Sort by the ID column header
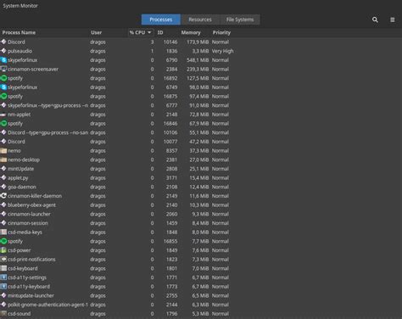The width and height of the screenshot is (402, 319). pyautogui.click(x=160, y=32)
